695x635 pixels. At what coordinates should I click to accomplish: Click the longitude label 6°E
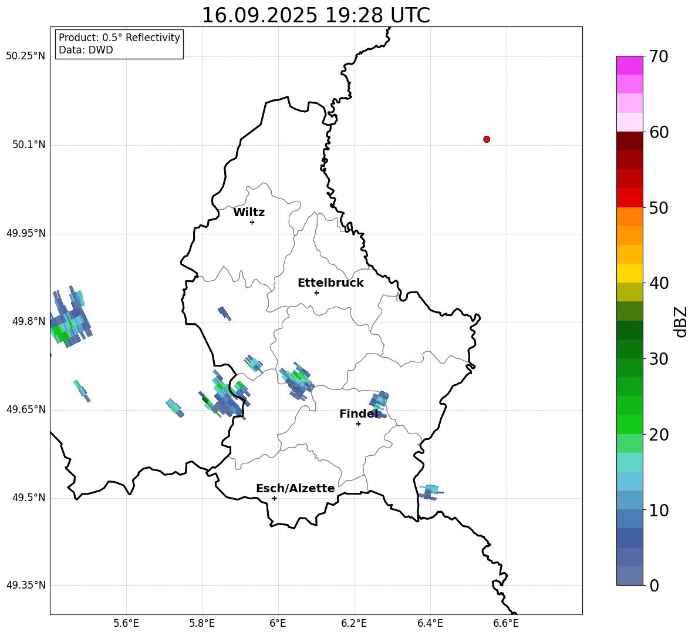(278, 623)
